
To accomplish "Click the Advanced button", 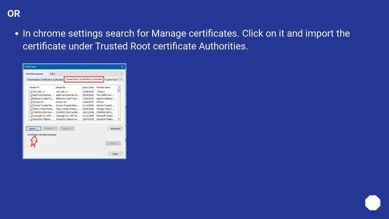I will 115,128.
